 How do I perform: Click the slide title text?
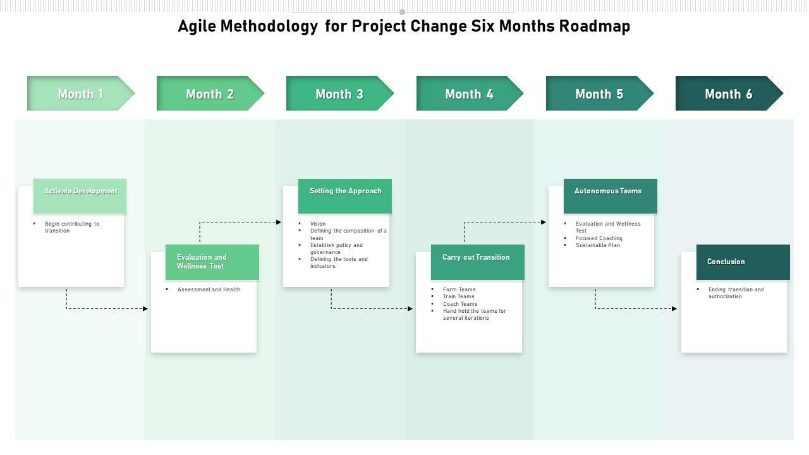[404, 27]
